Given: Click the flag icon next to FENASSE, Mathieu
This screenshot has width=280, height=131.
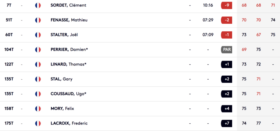Looking at the screenshot, I should pos(38,20).
